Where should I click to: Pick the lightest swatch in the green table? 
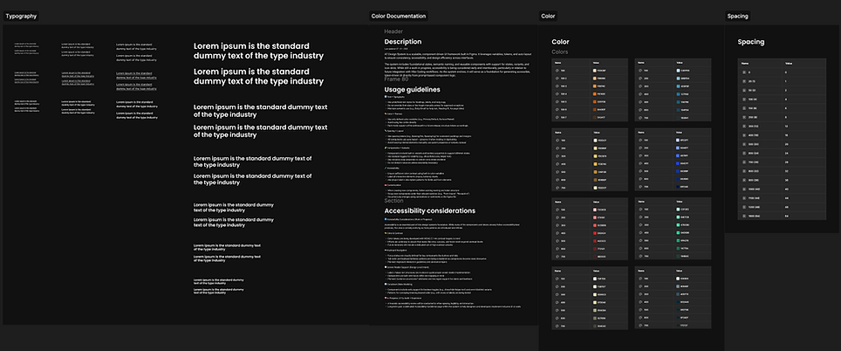tap(678, 210)
